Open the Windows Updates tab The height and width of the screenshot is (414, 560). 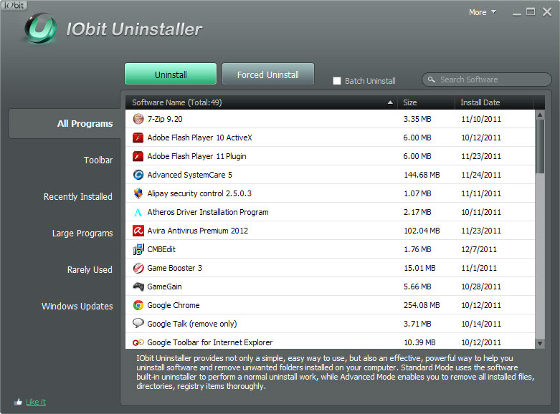tap(77, 307)
